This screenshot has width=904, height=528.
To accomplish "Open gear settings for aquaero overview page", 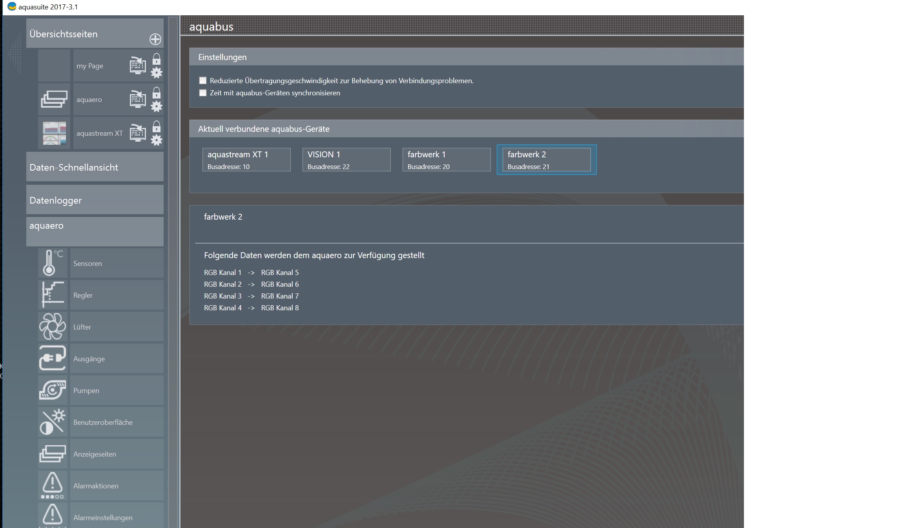I will (x=156, y=106).
